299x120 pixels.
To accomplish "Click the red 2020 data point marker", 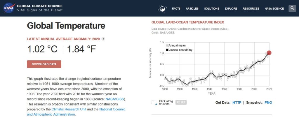I will tap(269, 53).
